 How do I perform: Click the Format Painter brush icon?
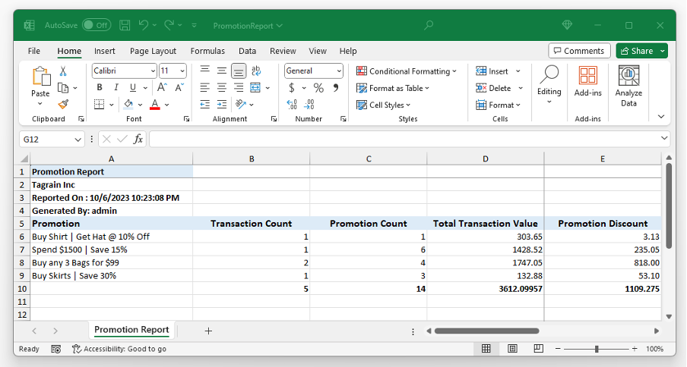pyautogui.click(x=63, y=105)
